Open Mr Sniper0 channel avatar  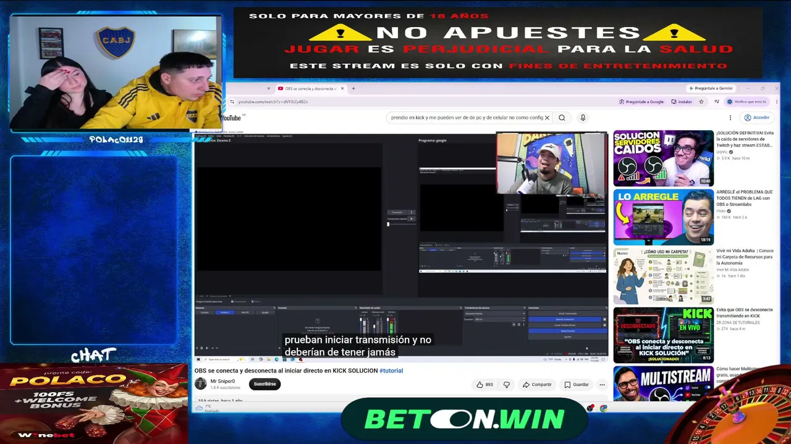click(201, 384)
